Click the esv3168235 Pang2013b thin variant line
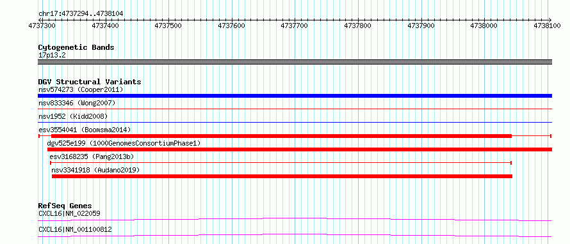Image resolution: width=570 pixels, height=244 pixels. (281, 163)
